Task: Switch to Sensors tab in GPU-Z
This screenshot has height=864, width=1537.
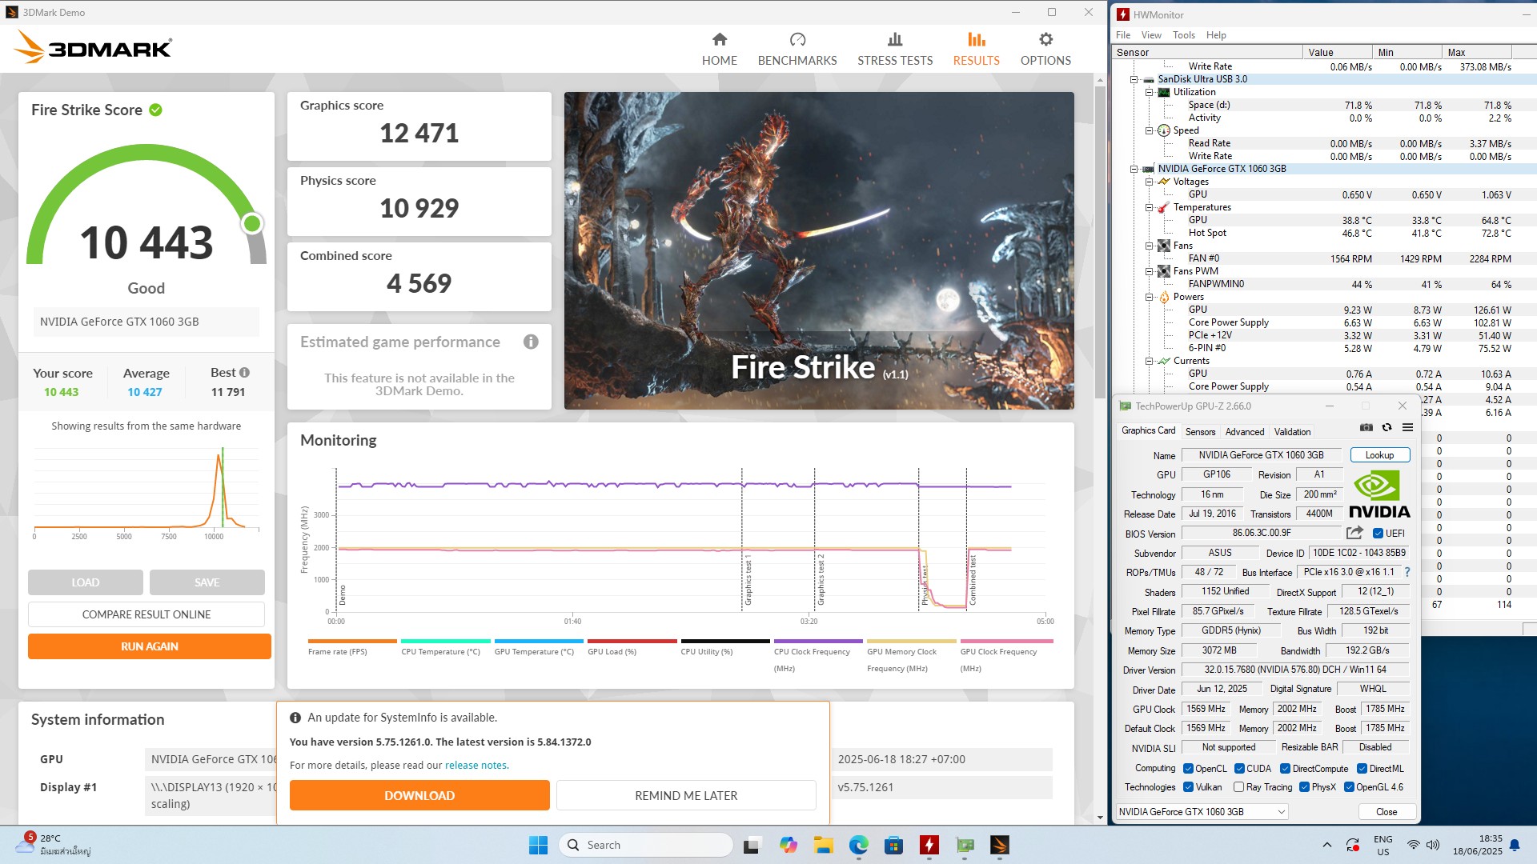Action: [x=1200, y=432]
